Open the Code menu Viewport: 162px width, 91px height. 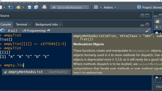click(x=4, y=3)
